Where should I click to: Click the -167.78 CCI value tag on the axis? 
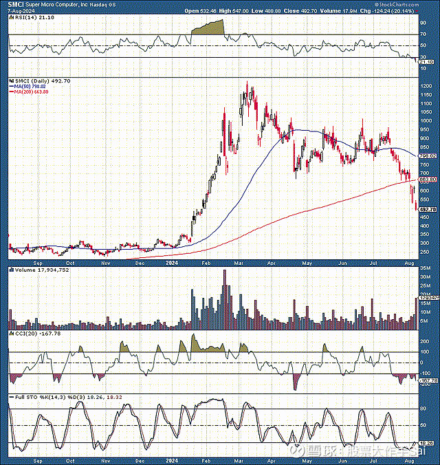429,380
